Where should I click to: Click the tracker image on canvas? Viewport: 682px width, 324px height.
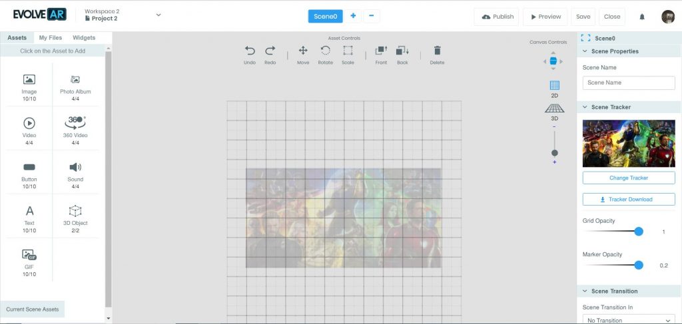click(x=344, y=218)
